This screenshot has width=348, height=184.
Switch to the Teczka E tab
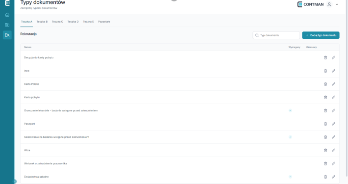pyautogui.click(x=88, y=22)
